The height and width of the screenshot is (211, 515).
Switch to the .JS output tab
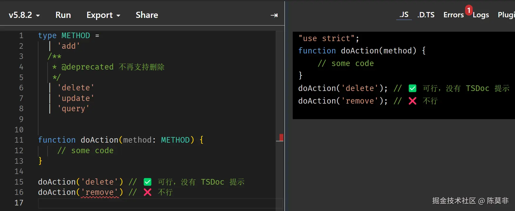(404, 15)
